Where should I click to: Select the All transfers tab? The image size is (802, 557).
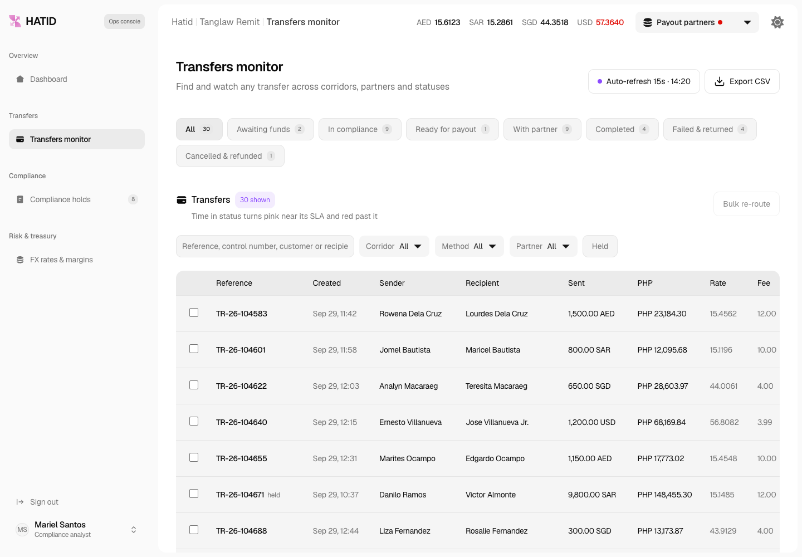[199, 129]
